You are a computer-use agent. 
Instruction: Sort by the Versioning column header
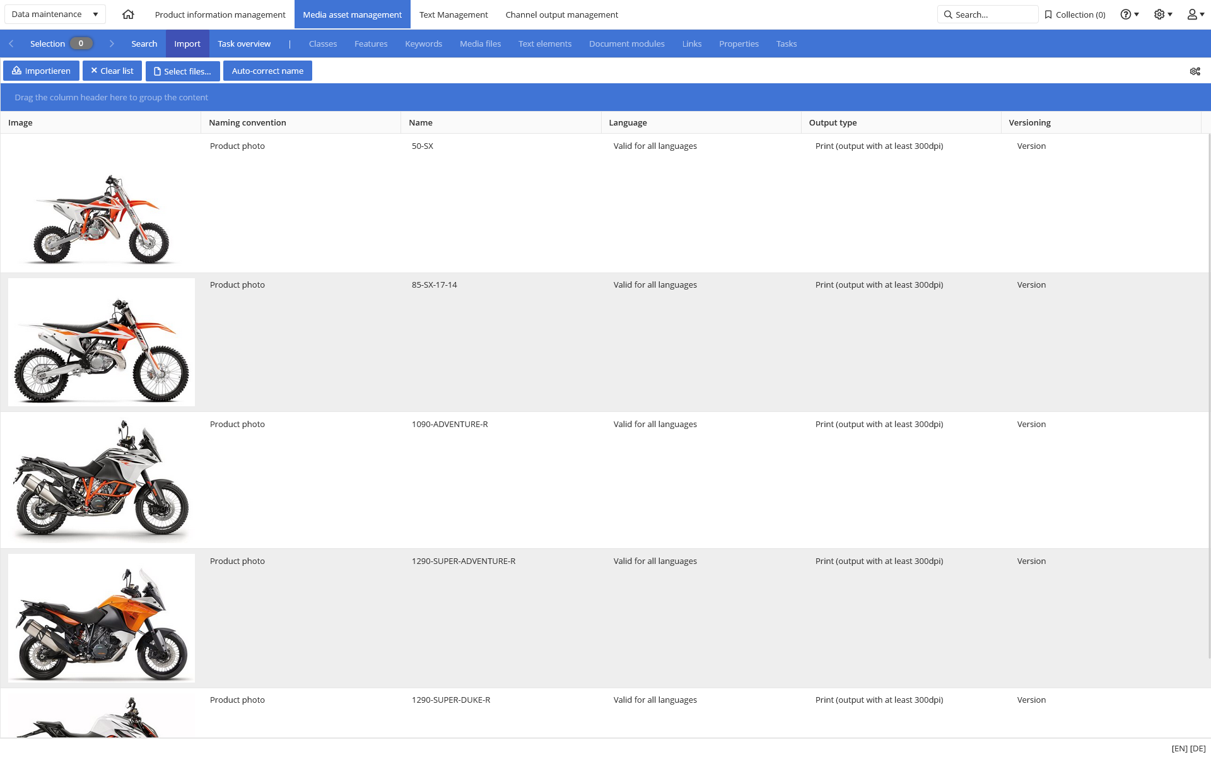tap(1101, 122)
